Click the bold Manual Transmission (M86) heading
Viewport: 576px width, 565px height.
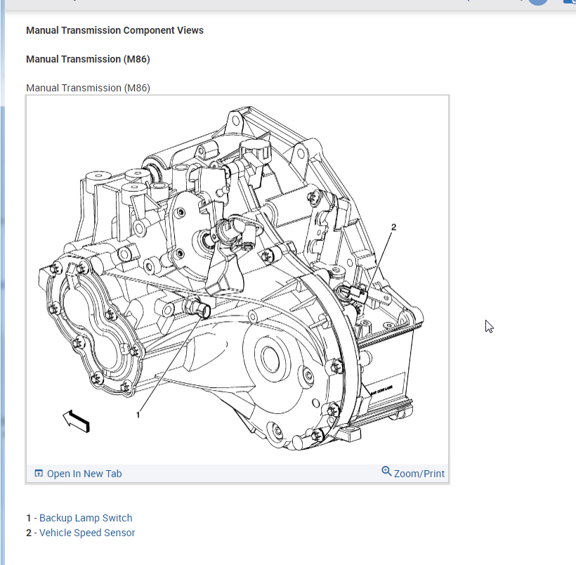pos(88,59)
